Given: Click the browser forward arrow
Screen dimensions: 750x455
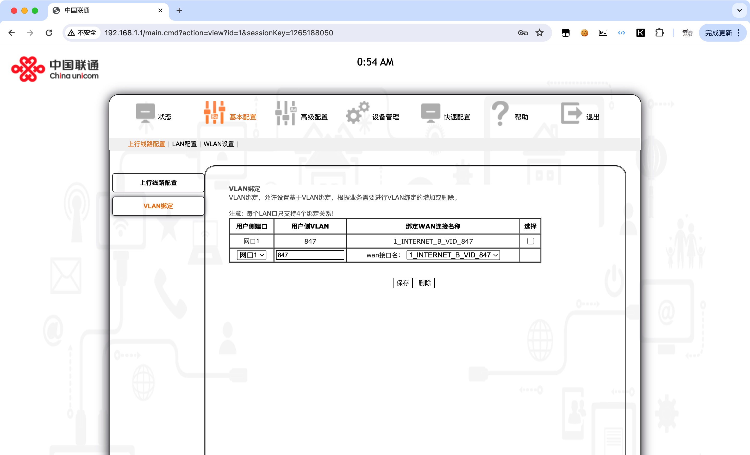Looking at the screenshot, I should [x=30, y=33].
